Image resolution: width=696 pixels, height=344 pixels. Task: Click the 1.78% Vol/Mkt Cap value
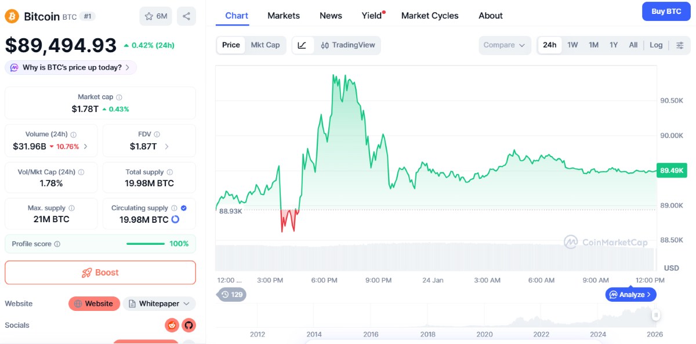(51, 183)
